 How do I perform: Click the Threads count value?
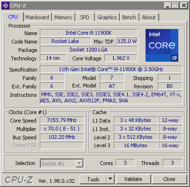(x=173, y=163)
